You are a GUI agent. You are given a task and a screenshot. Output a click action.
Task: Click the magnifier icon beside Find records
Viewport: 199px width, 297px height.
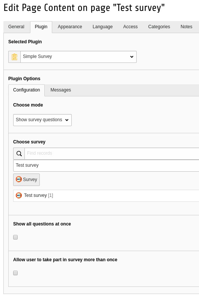19,154
